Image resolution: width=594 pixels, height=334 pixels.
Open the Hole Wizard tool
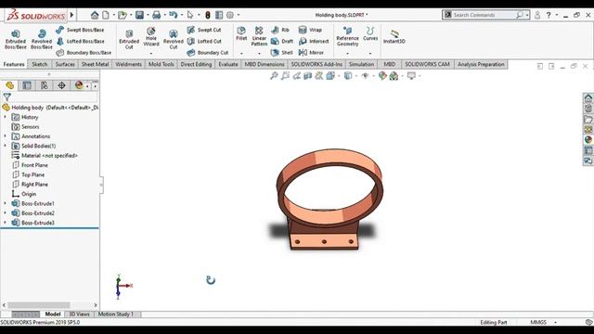point(151,36)
